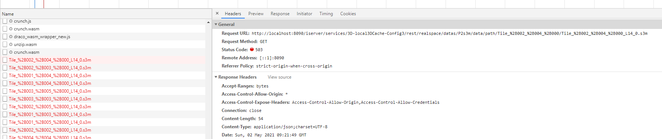
Task: Select the file icon of Tile_%2B003_%2B005_%2B000_L14_0.s3m
Action: click(5, 91)
